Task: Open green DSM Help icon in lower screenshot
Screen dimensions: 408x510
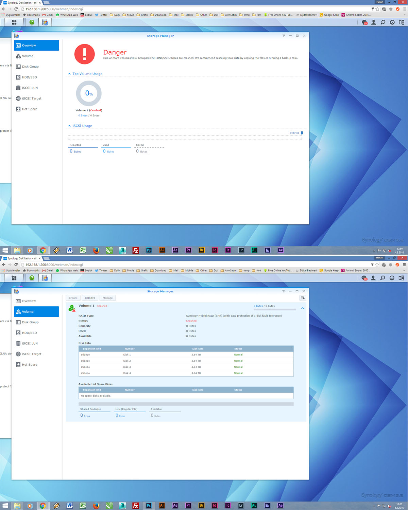Action: click(x=32, y=278)
